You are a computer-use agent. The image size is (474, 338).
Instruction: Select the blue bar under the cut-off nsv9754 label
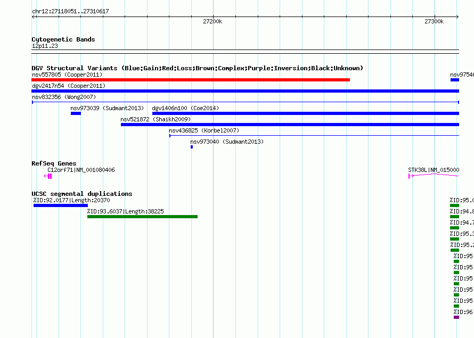point(455,80)
